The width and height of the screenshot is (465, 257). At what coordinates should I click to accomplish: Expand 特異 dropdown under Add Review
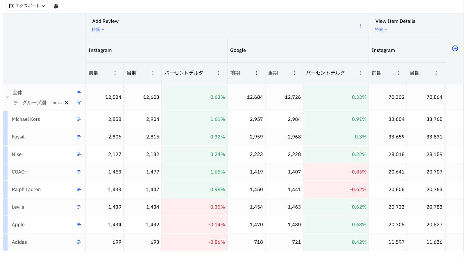click(98, 30)
